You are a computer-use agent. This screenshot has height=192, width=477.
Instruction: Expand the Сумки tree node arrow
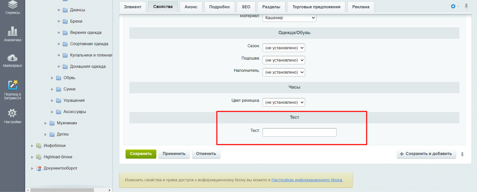click(x=52, y=89)
